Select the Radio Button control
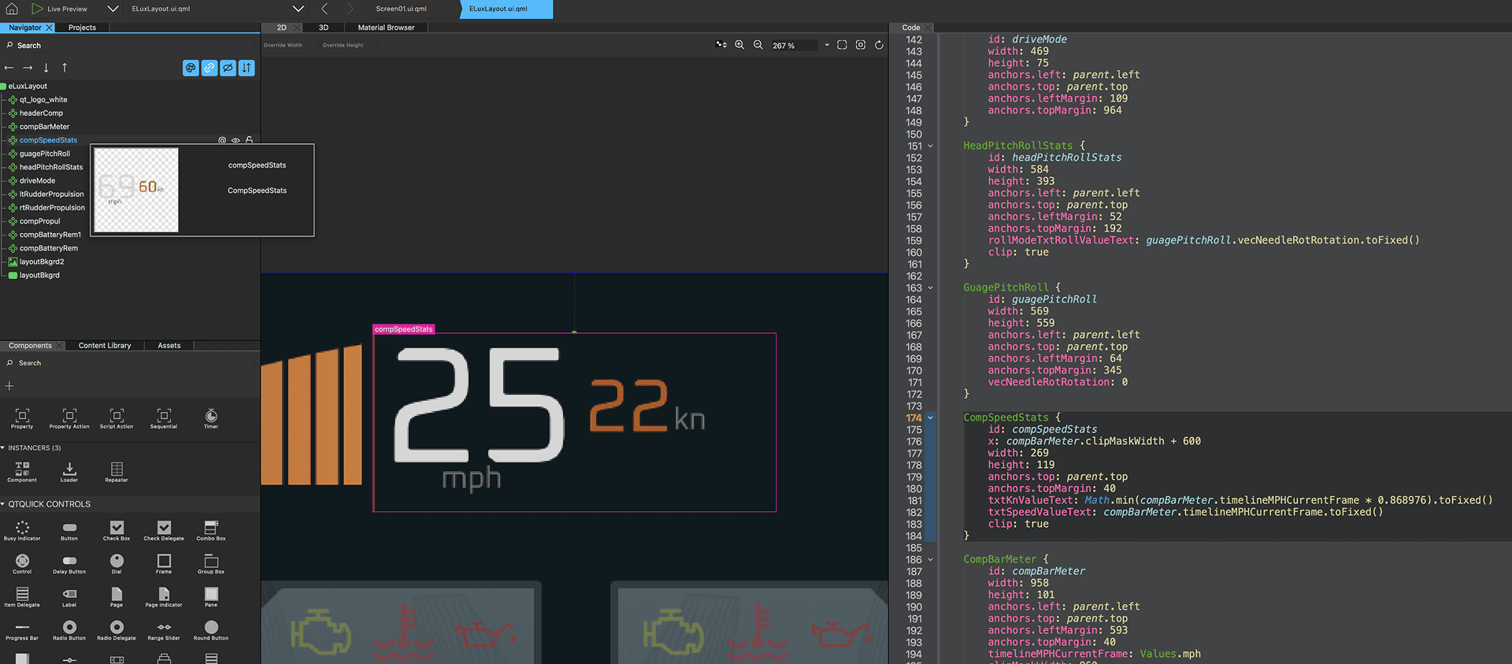The width and height of the screenshot is (1512, 664). point(69,630)
